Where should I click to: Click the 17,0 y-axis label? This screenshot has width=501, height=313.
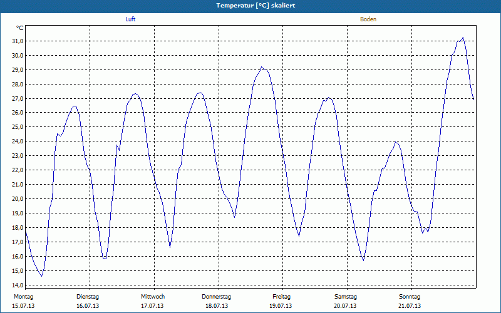(18, 242)
